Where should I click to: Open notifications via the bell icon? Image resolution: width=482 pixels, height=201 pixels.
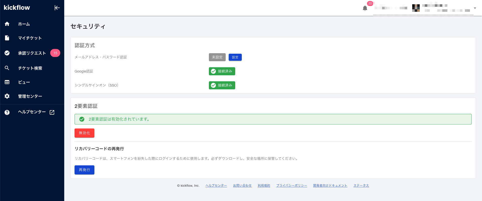[365, 8]
